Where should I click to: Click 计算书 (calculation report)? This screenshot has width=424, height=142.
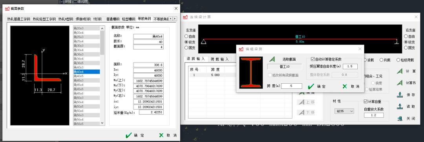click(x=406, y=83)
